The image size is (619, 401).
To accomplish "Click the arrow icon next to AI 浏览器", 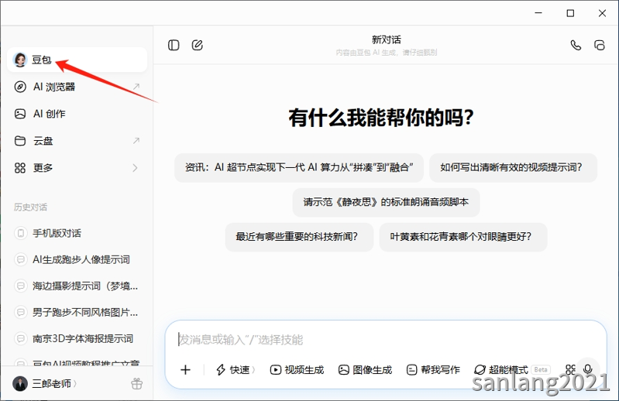I will 136,87.
